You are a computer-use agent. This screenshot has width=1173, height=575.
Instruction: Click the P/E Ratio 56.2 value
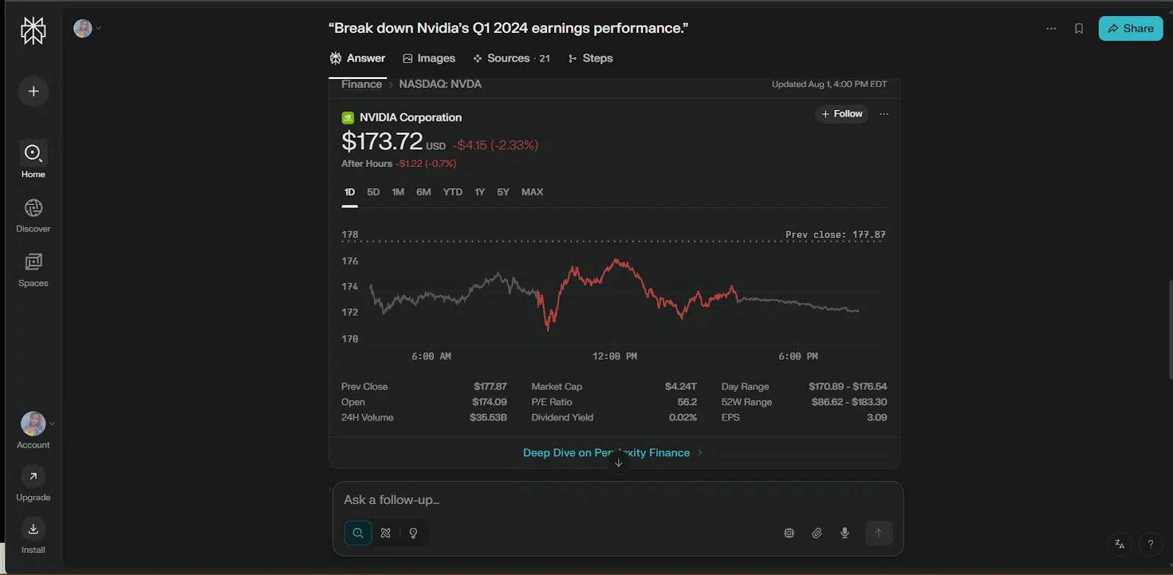(x=687, y=402)
